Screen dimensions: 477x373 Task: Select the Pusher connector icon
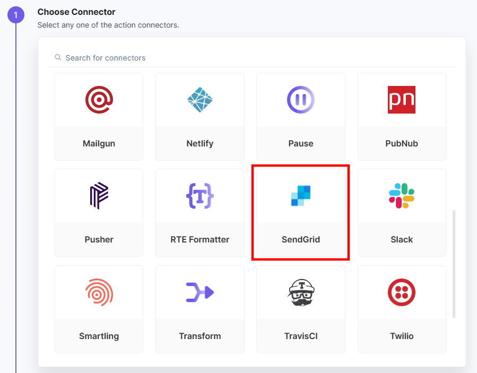(99, 195)
